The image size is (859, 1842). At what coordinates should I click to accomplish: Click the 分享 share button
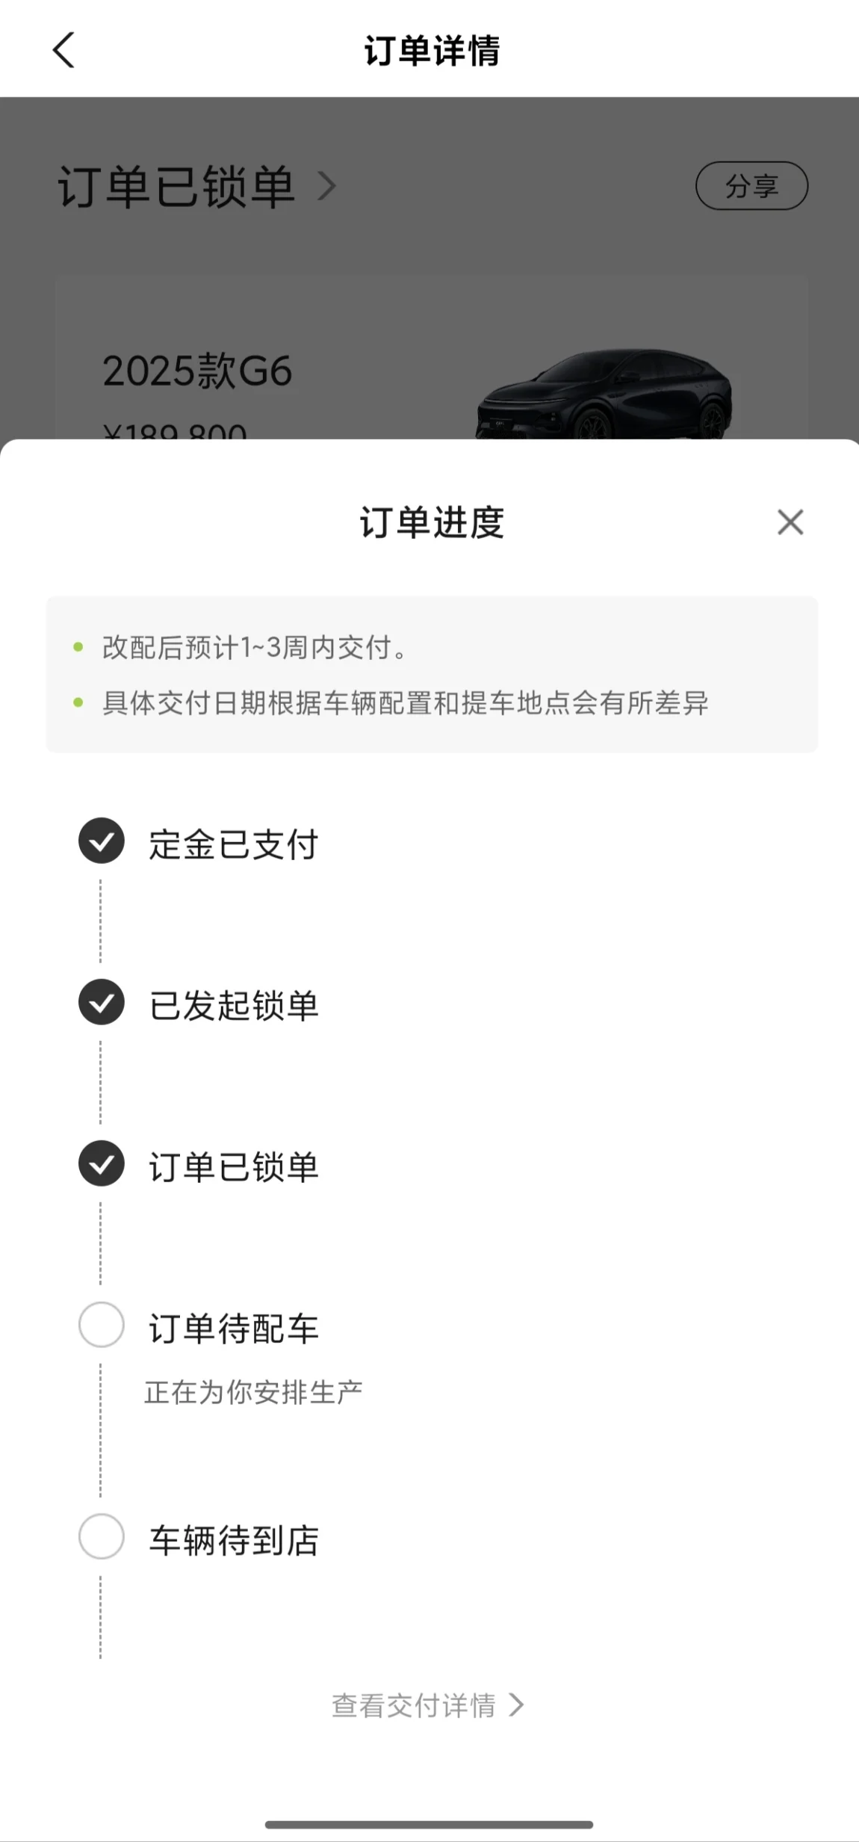coord(751,185)
